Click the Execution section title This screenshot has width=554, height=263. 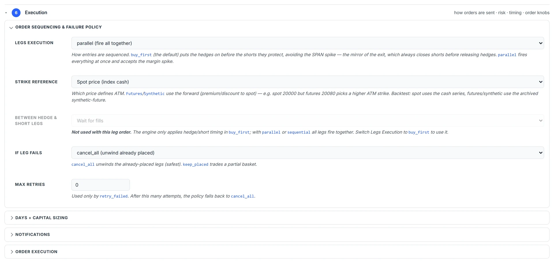36,13
